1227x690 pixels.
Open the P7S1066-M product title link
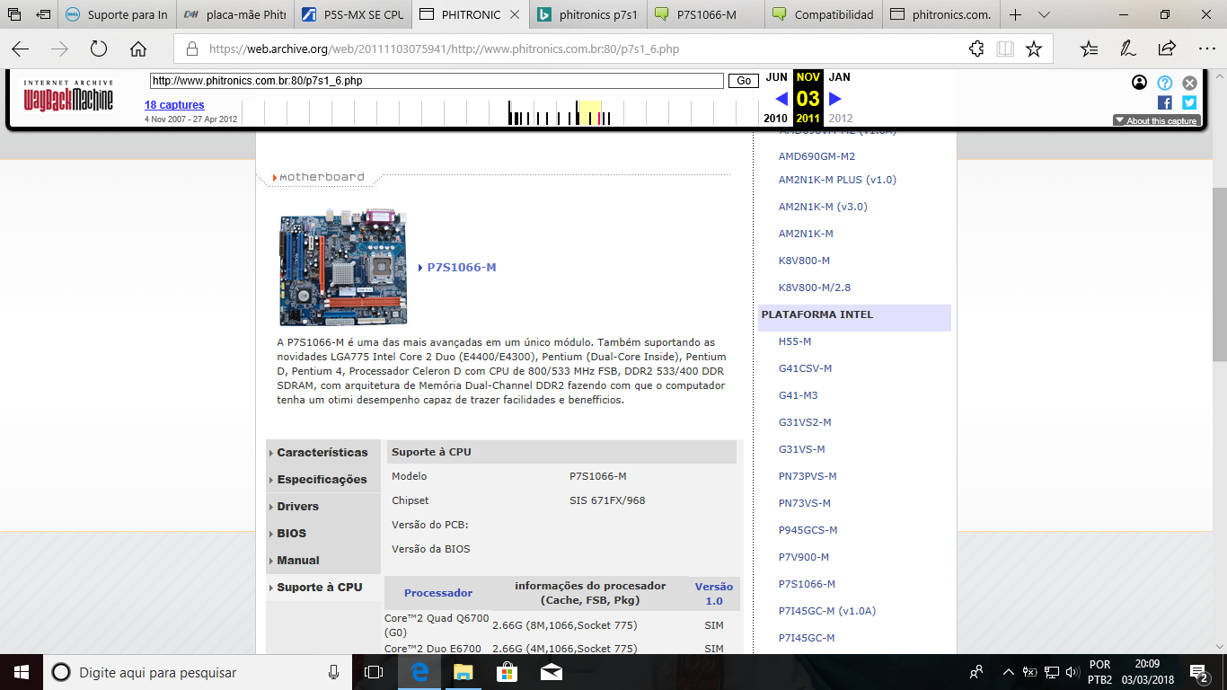click(462, 268)
